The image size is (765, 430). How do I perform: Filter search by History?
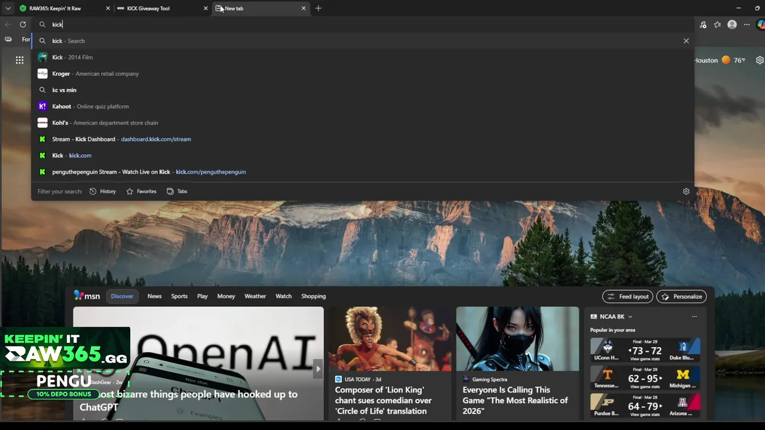103,191
